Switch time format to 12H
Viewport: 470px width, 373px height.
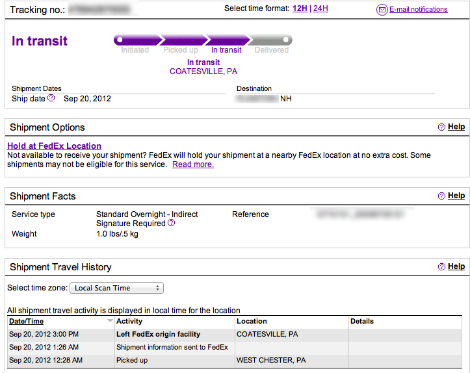300,8
